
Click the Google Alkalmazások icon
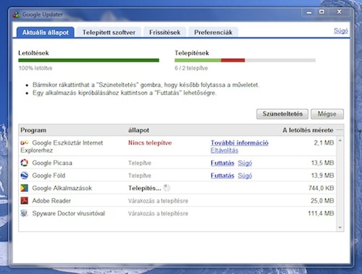pyautogui.click(x=24, y=188)
